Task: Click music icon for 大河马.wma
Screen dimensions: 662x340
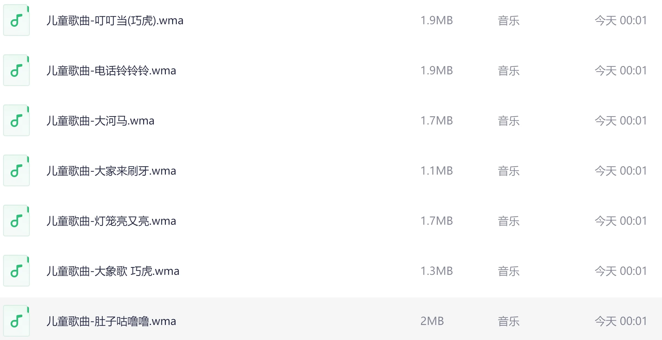Action: [16, 121]
